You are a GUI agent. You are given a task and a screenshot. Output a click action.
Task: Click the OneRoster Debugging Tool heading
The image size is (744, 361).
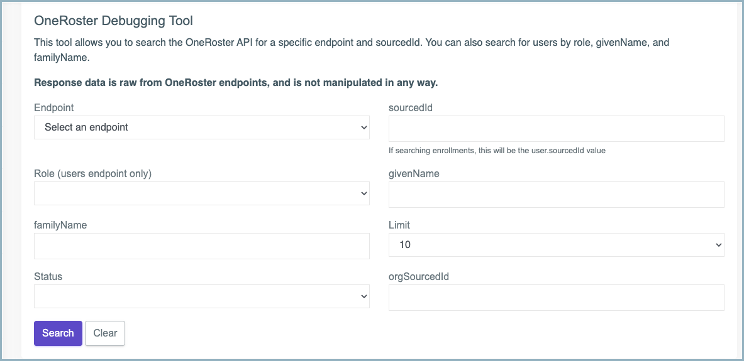[x=113, y=21]
